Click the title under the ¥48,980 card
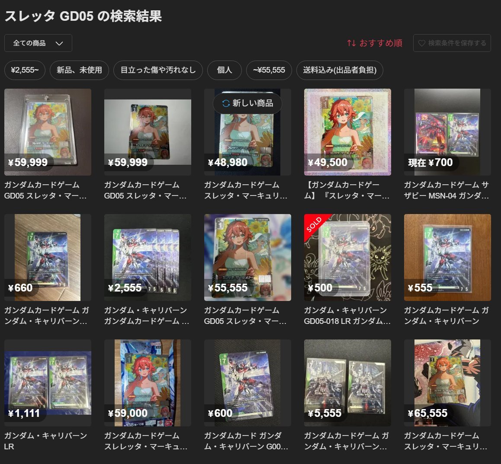Viewport: 501px width, 464px height. click(246, 190)
